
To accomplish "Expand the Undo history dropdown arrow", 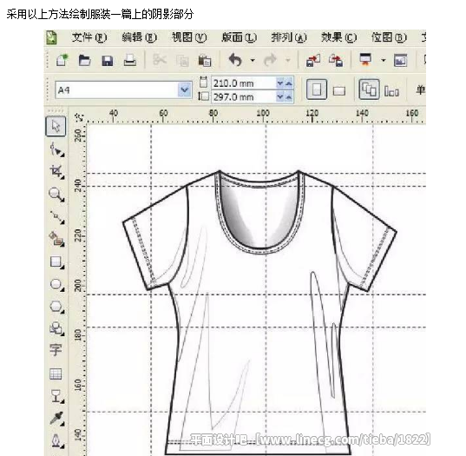I will (x=253, y=61).
